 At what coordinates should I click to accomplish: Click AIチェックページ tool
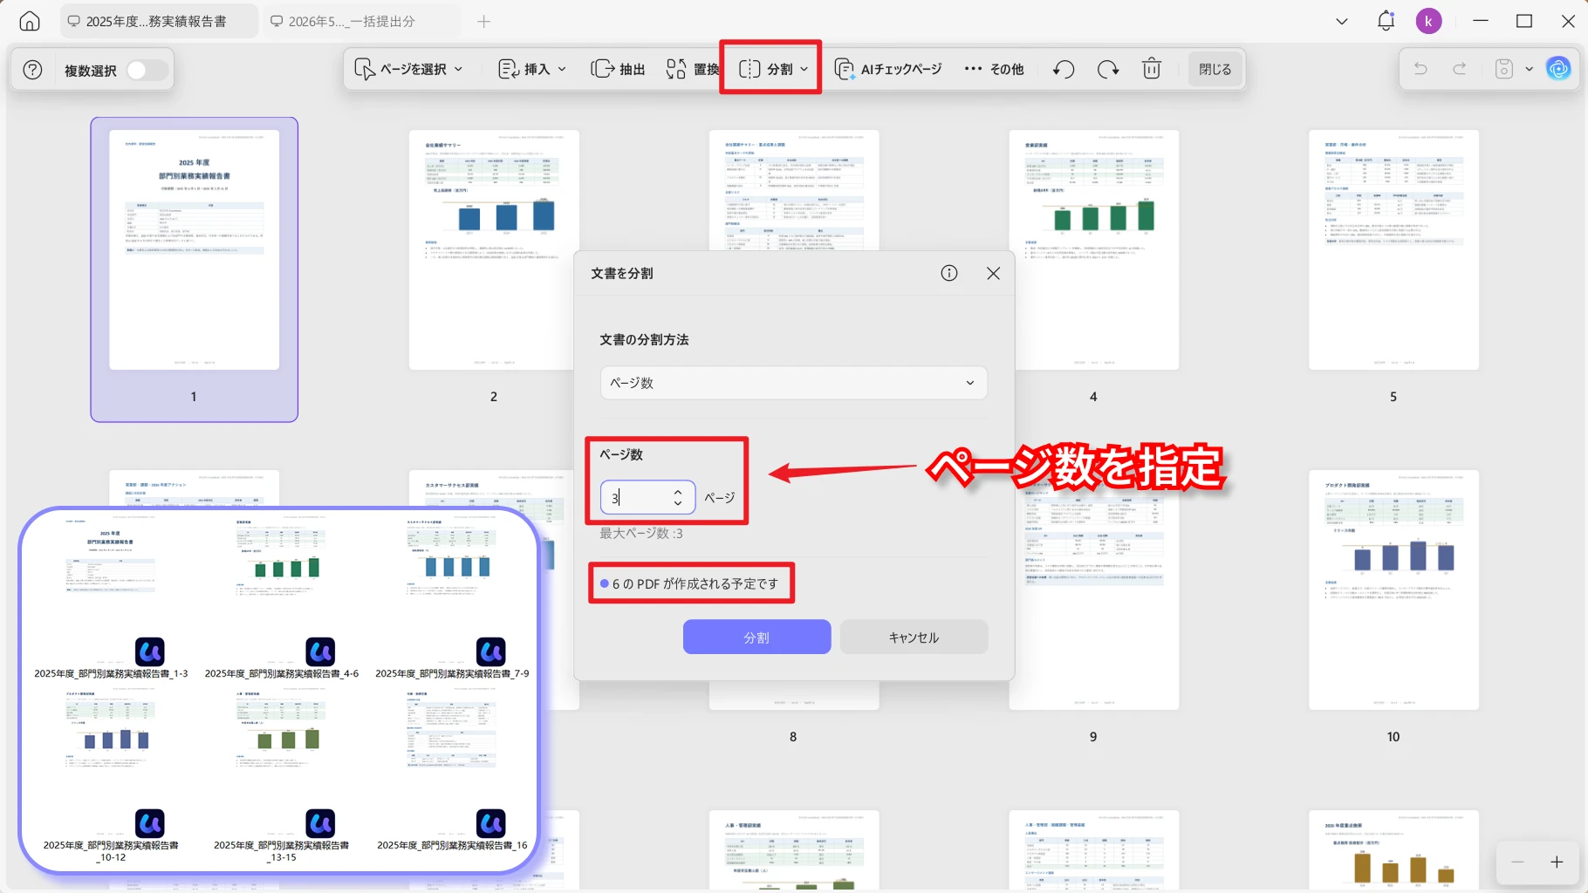tap(888, 69)
